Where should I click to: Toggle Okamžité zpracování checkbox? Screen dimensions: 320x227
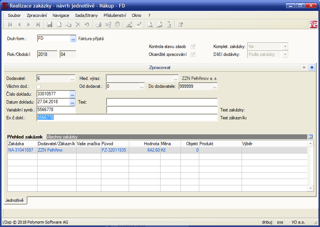click(x=193, y=54)
